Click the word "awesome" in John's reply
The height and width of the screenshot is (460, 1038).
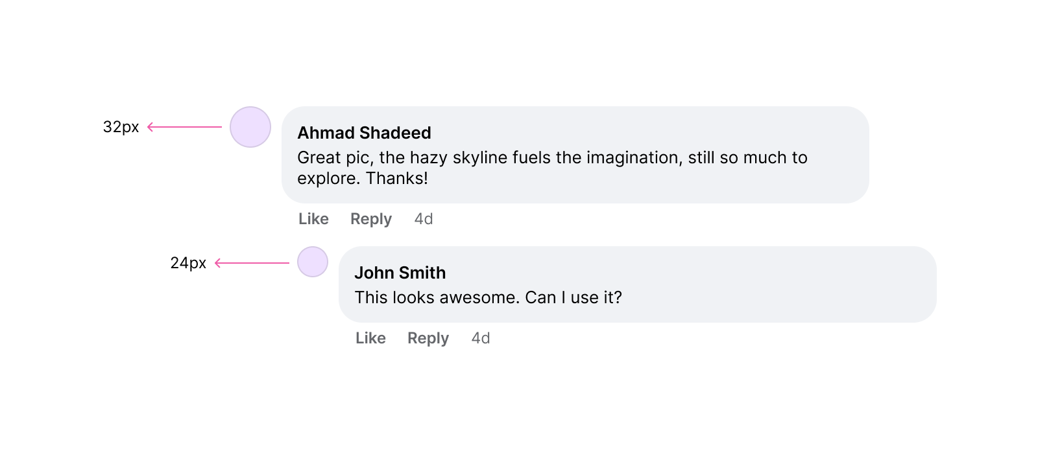point(479,297)
